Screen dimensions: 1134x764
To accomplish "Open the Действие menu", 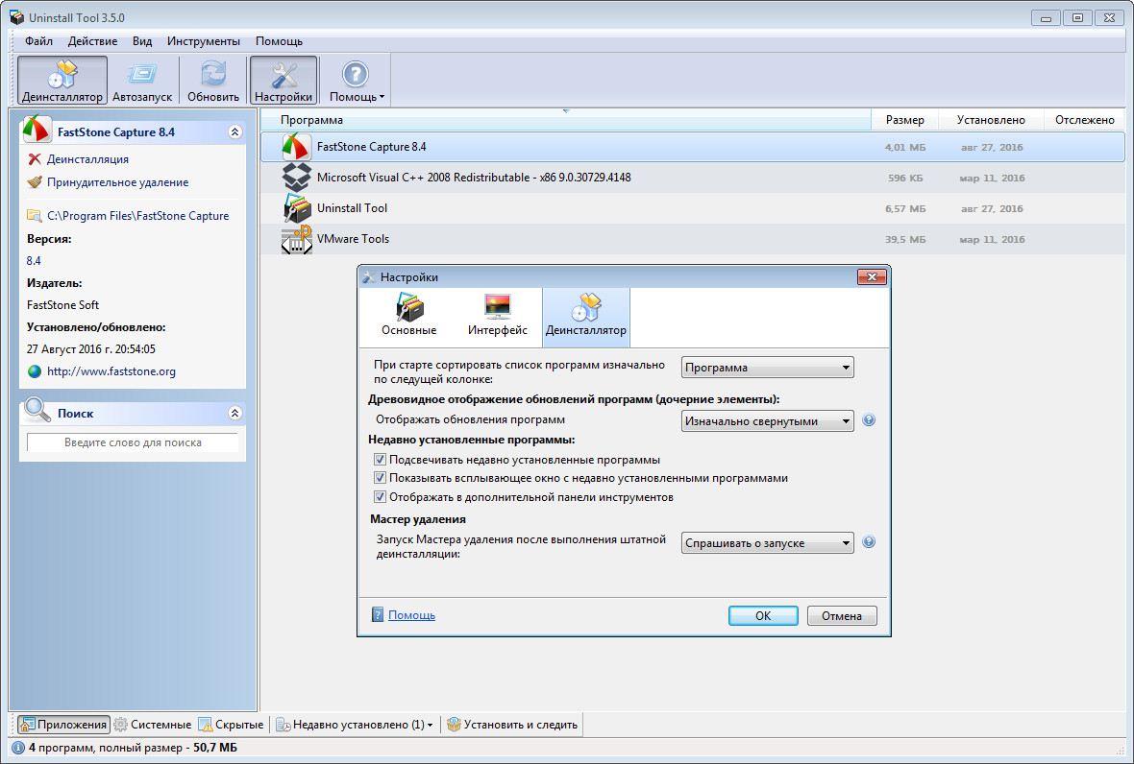I will (92, 41).
